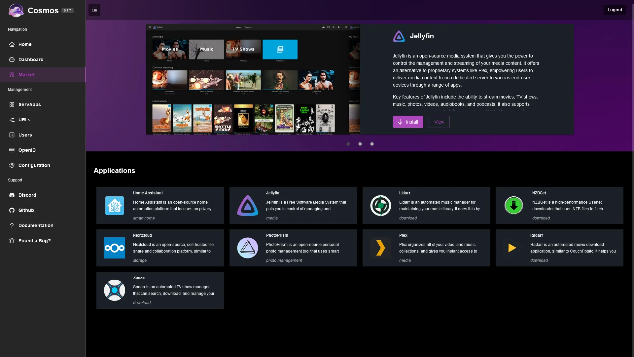Image resolution: width=634 pixels, height=357 pixels.
Task: Open the Home Assistant application card
Action: click(160, 206)
